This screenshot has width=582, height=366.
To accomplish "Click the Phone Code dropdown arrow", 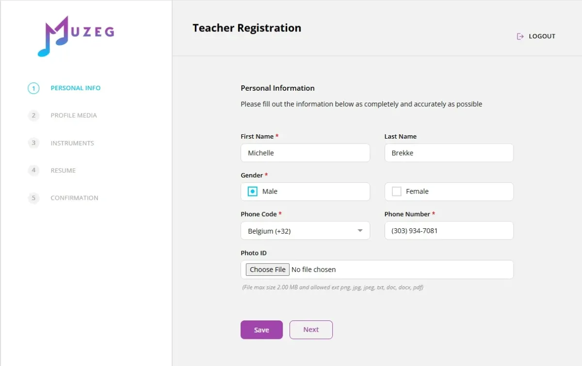I will coord(360,231).
